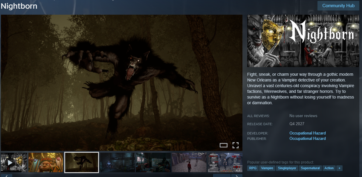Browse the Singleplayer tag

point(287,168)
